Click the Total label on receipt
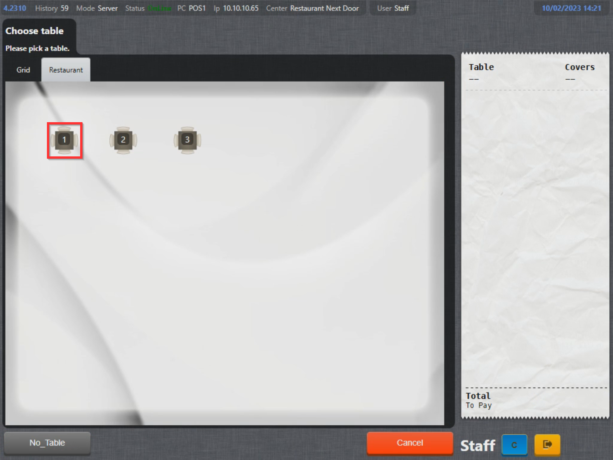This screenshot has width=613, height=460. click(x=478, y=396)
